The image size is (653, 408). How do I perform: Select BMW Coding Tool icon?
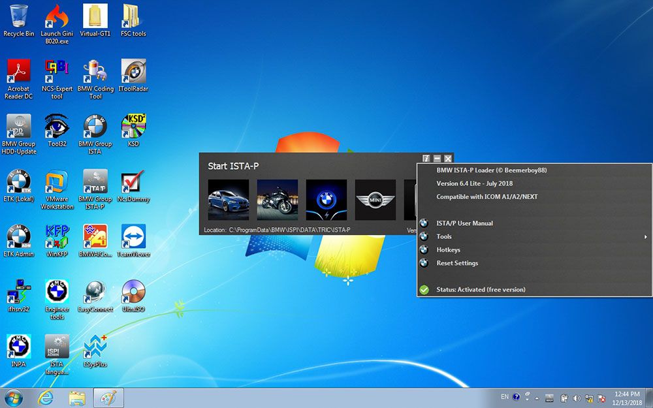(x=95, y=79)
